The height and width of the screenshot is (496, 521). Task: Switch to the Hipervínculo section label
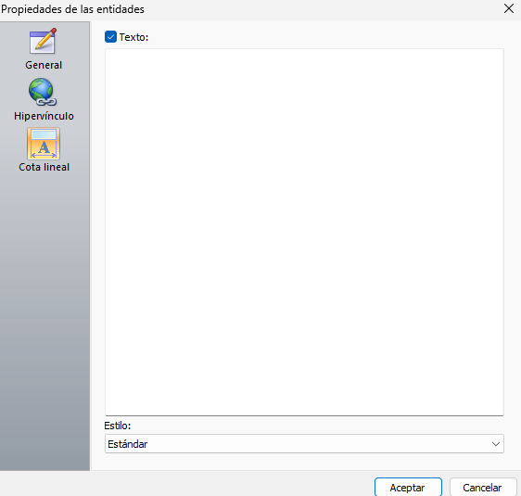pos(44,116)
